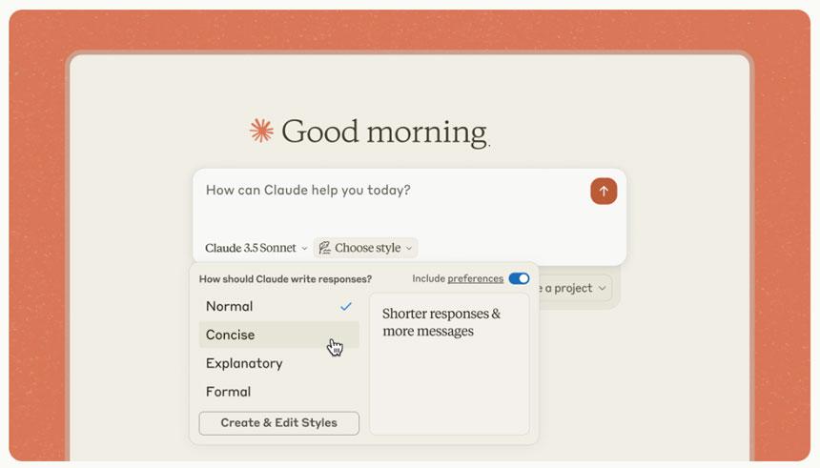Click the send arrow button
Screen dimensions: 820x468
[604, 191]
